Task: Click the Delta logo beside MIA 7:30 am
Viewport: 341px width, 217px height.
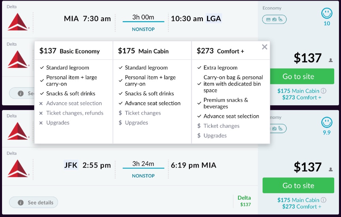Action: tap(18, 21)
